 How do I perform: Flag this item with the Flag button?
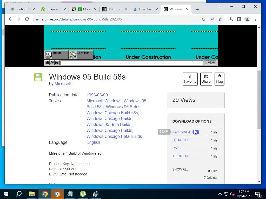(x=219, y=79)
